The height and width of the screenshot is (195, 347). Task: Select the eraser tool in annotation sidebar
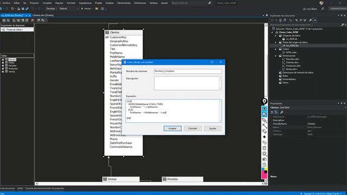(x=265, y=131)
